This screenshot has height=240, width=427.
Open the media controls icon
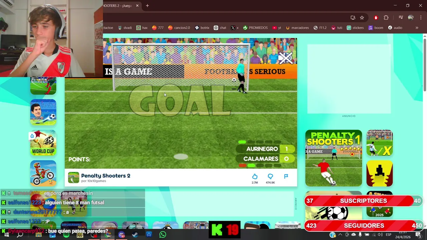click(401, 18)
